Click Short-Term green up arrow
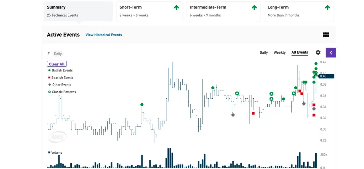 pyautogui.click(x=176, y=7)
